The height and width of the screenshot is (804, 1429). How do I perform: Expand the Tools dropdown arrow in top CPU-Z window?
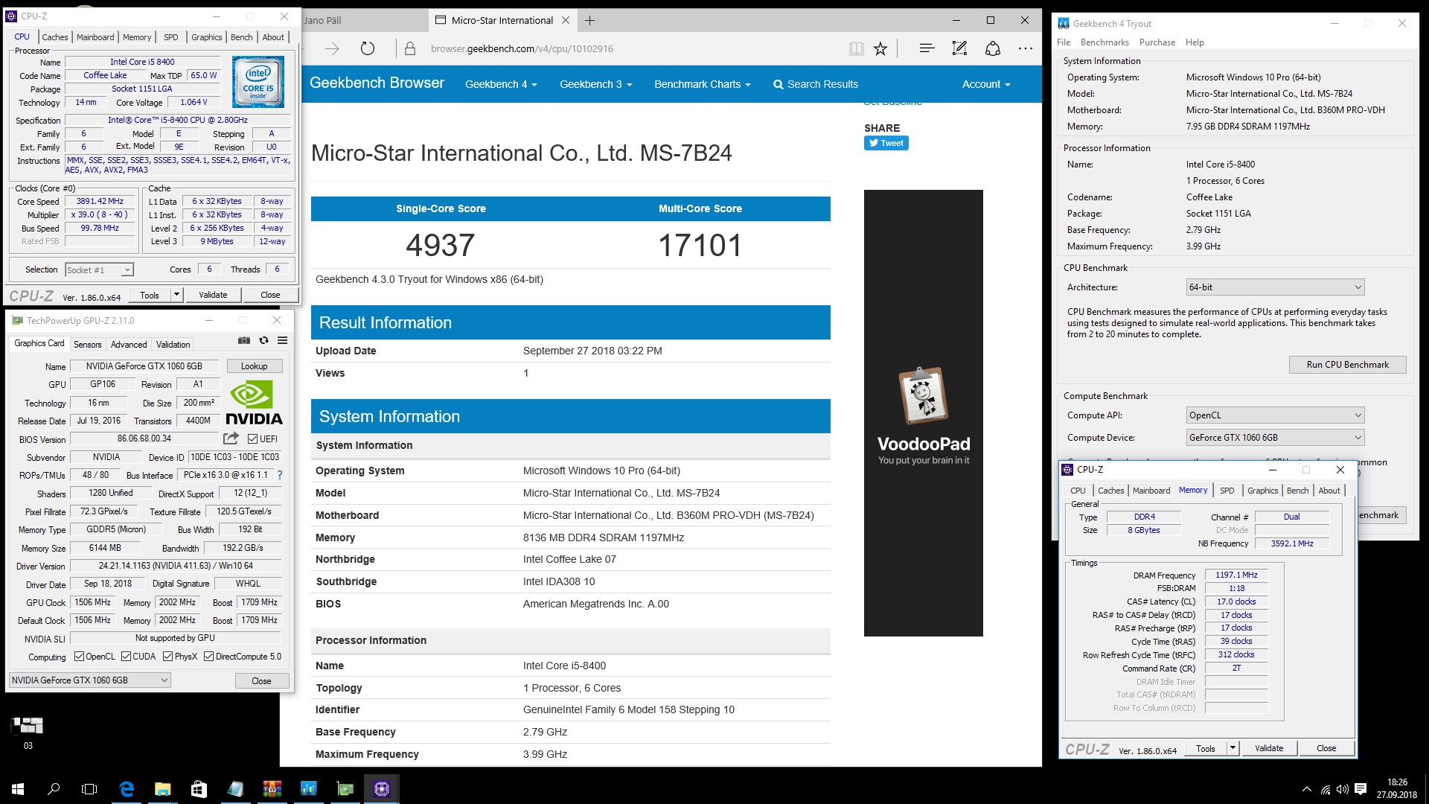(177, 295)
